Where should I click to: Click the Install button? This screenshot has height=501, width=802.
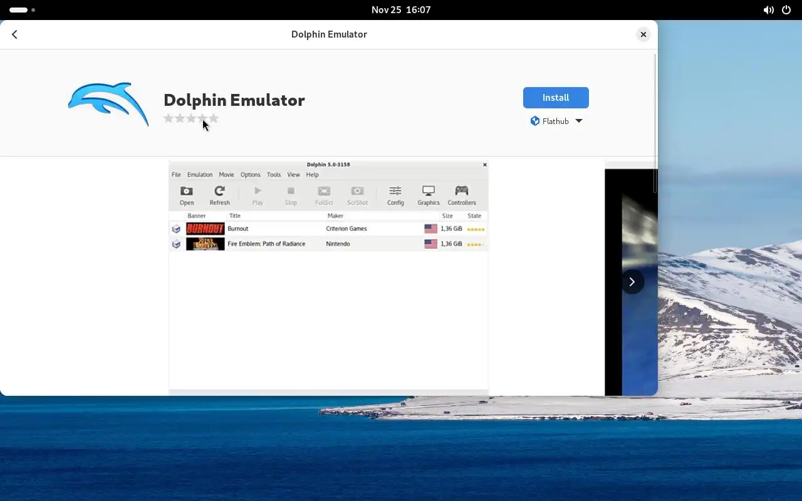[556, 98]
